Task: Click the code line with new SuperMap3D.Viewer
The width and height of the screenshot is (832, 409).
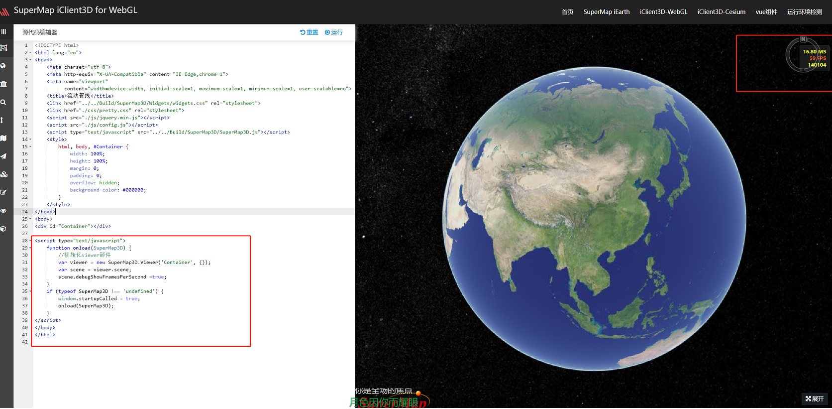Action: [x=134, y=263]
